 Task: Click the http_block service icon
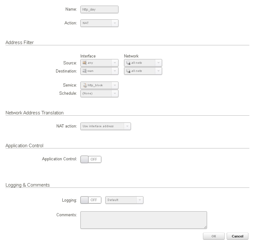[x=84, y=85]
